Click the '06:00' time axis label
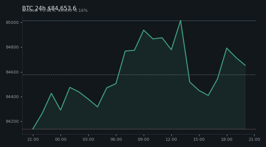The height and width of the screenshot is (147, 266). pos(116,139)
